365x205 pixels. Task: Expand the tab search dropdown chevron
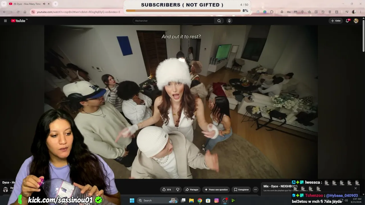coord(4,4)
